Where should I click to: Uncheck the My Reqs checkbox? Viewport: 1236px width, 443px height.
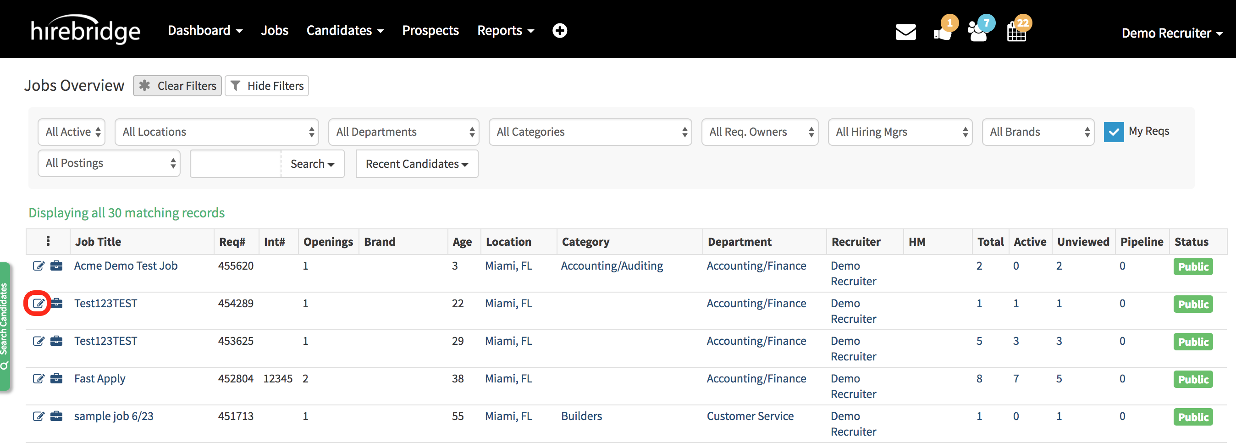(1113, 132)
